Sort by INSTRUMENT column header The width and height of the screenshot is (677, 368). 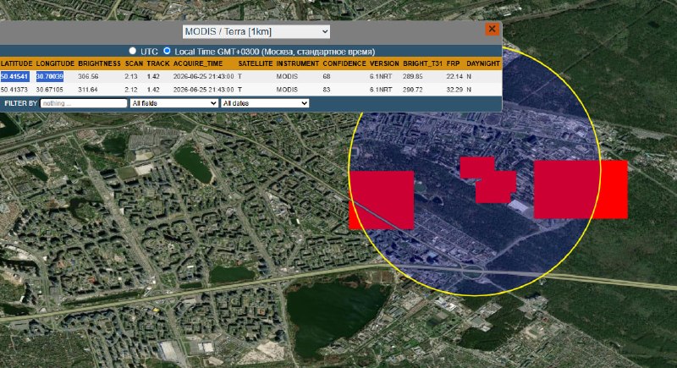pos(298,63)
